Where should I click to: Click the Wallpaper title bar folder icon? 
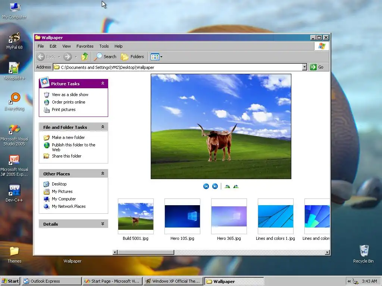[x=38, y=38]
